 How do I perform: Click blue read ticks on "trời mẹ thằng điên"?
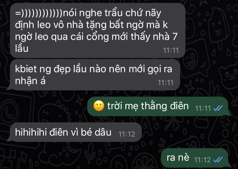coord(218,108)
